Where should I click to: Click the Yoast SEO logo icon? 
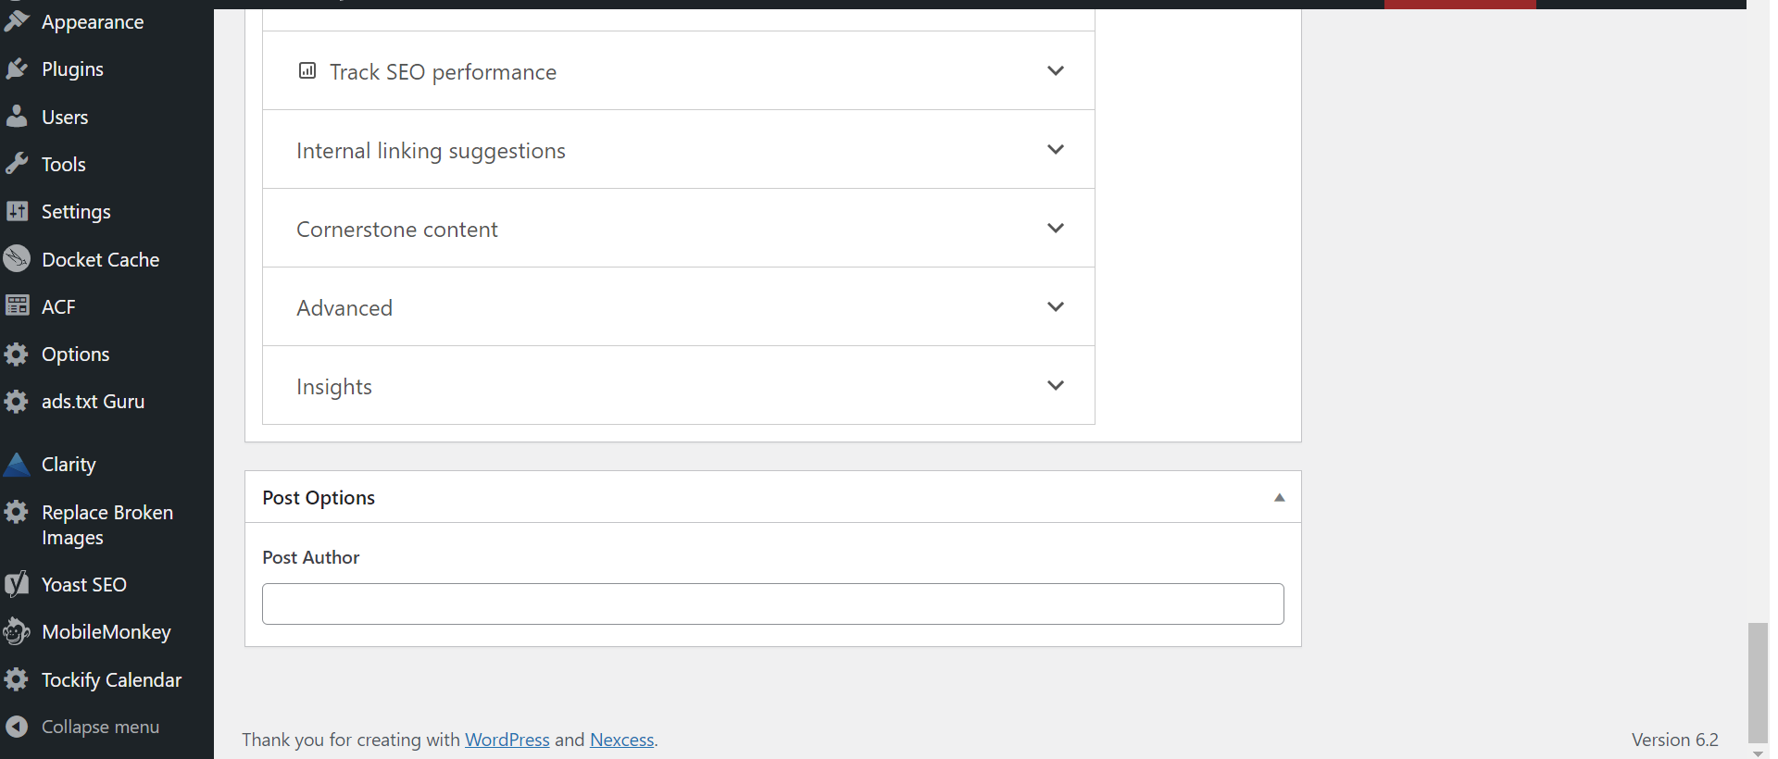pos(17,584)
